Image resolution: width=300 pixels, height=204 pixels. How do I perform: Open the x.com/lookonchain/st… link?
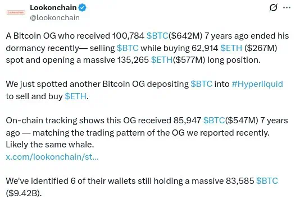(x=52, y=157)
